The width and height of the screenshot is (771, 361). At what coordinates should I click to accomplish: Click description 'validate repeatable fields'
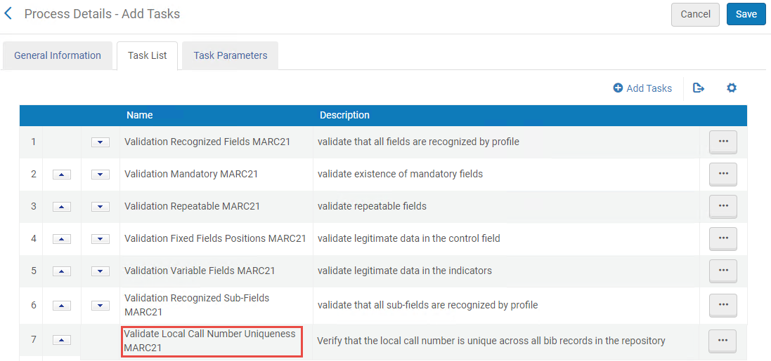[372, 206]
